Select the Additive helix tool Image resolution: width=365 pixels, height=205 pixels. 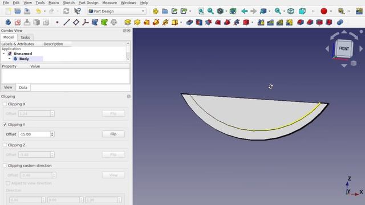click(x=165, y=22)
